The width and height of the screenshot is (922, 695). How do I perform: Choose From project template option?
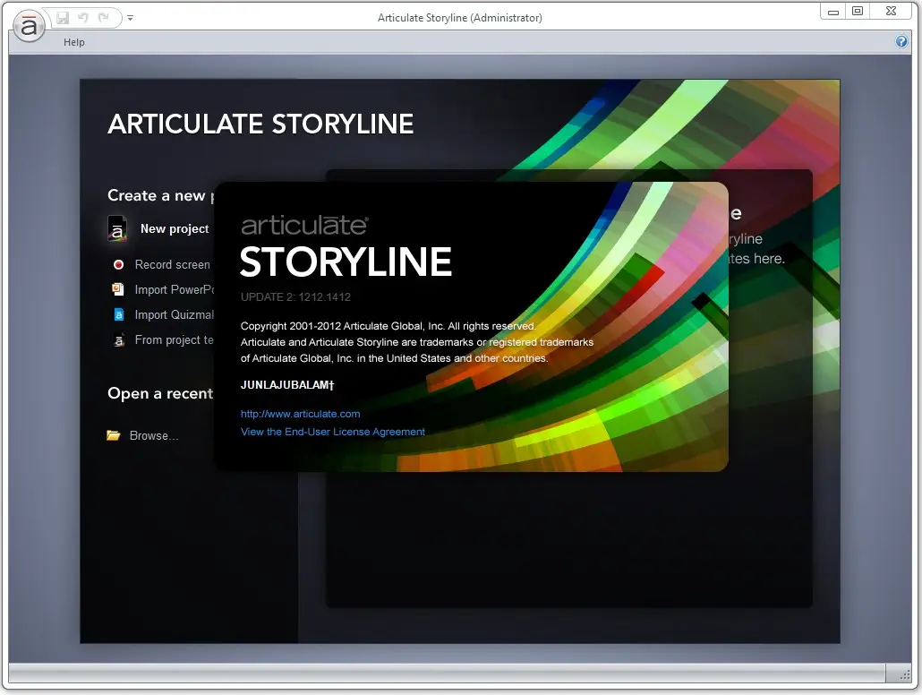tap(174, 340)
